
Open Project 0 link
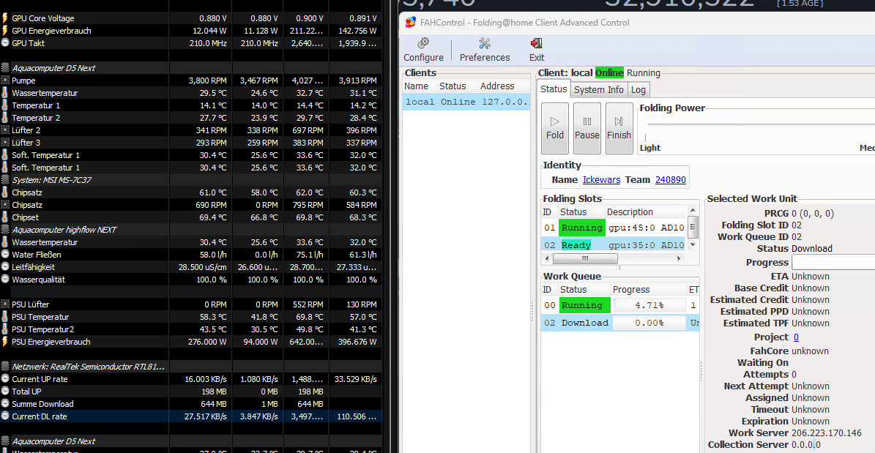pyautogui.click(x=796, y=337)
